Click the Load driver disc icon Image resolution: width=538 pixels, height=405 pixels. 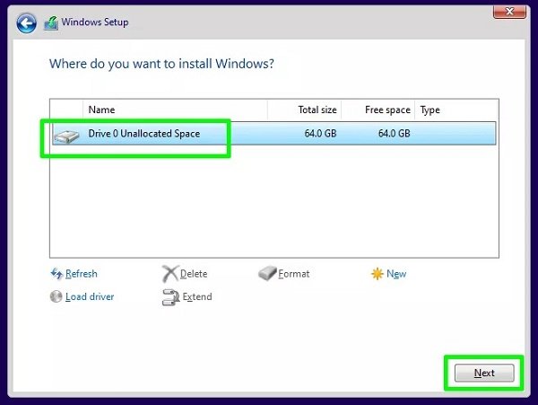pos(56,296)
